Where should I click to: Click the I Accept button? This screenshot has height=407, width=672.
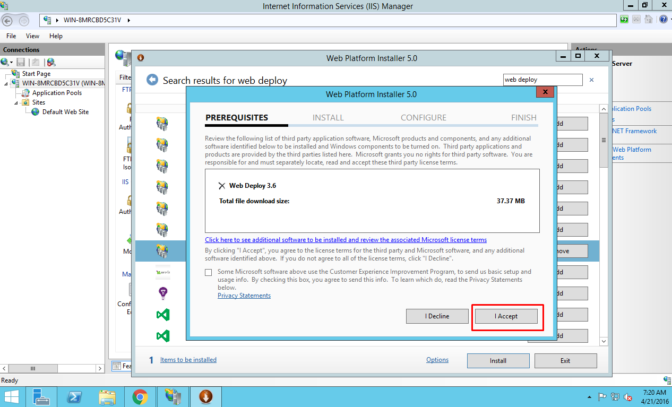pyautogui.click(x=506, y=316)
